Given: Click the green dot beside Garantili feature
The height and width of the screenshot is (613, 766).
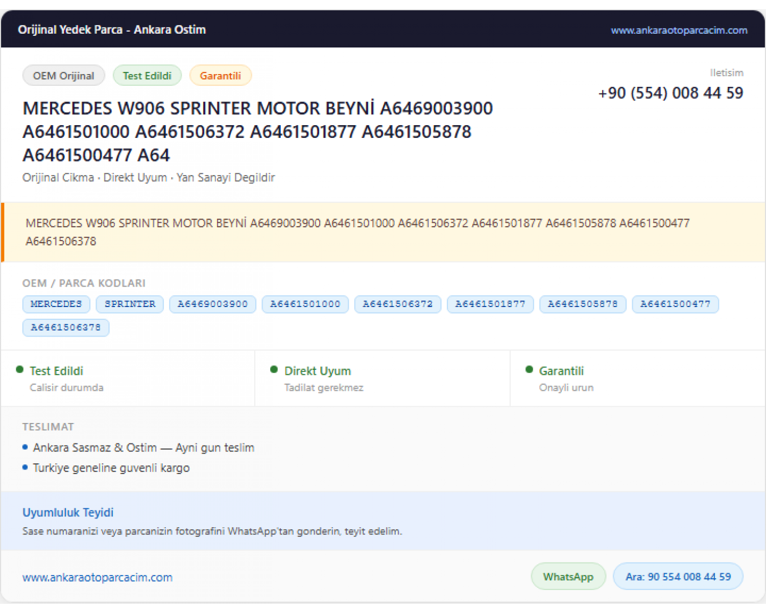Looking at the screenshot, I should (x=529, y=369).
